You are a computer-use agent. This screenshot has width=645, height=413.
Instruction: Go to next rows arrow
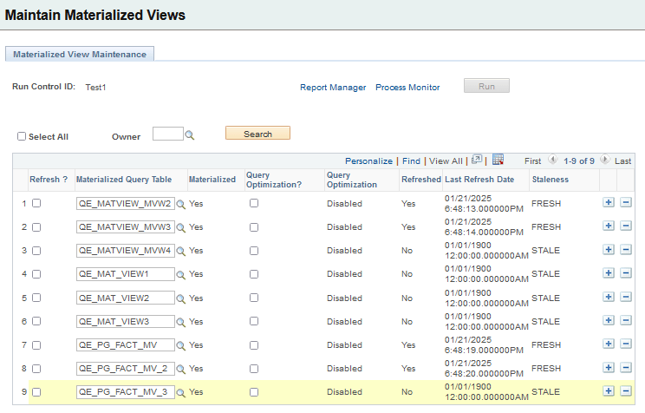(x=605, y=160)
